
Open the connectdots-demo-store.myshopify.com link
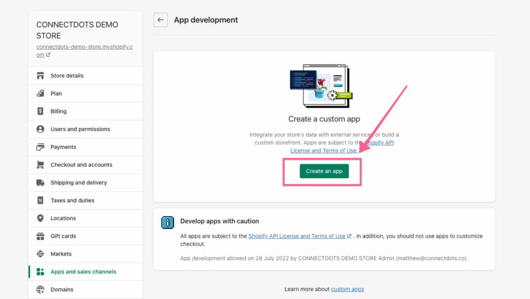[x=77, y=50]
